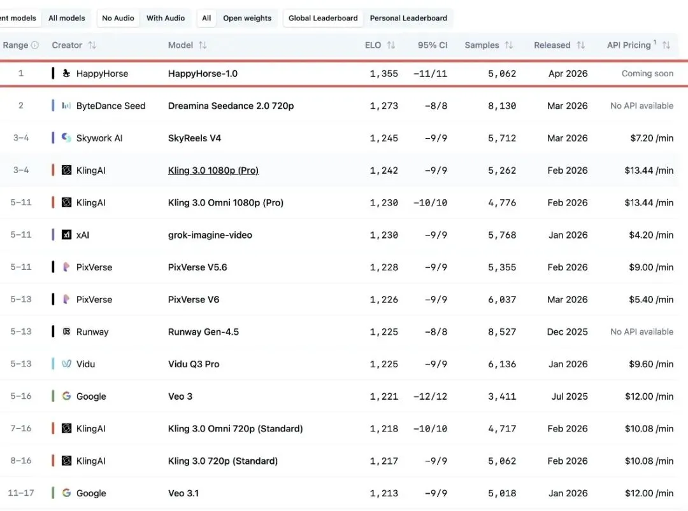Click KlingAI logo in Omni 720p row
This screenshot has width=688, height=511.
click(x=66, y=429)
